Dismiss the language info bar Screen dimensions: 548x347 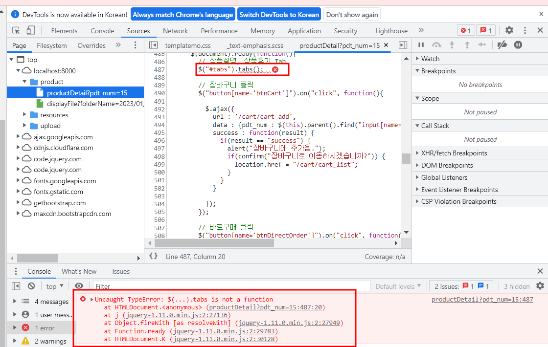point(541,14)
